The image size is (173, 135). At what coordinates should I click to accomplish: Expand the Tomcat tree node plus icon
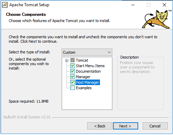point(67,60)
